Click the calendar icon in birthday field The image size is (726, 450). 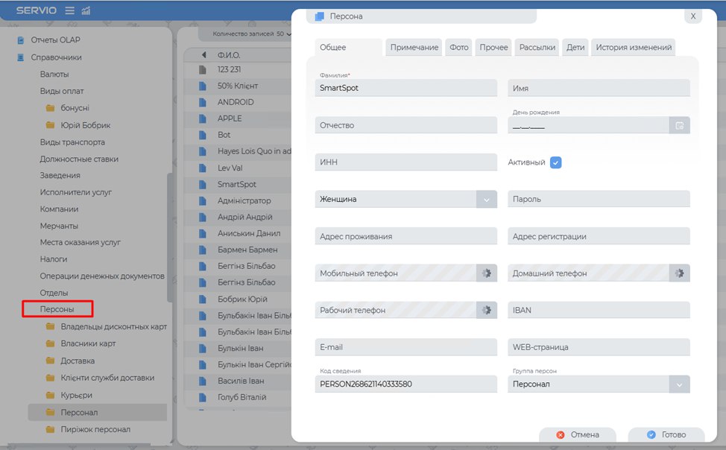tap(679, 125)
